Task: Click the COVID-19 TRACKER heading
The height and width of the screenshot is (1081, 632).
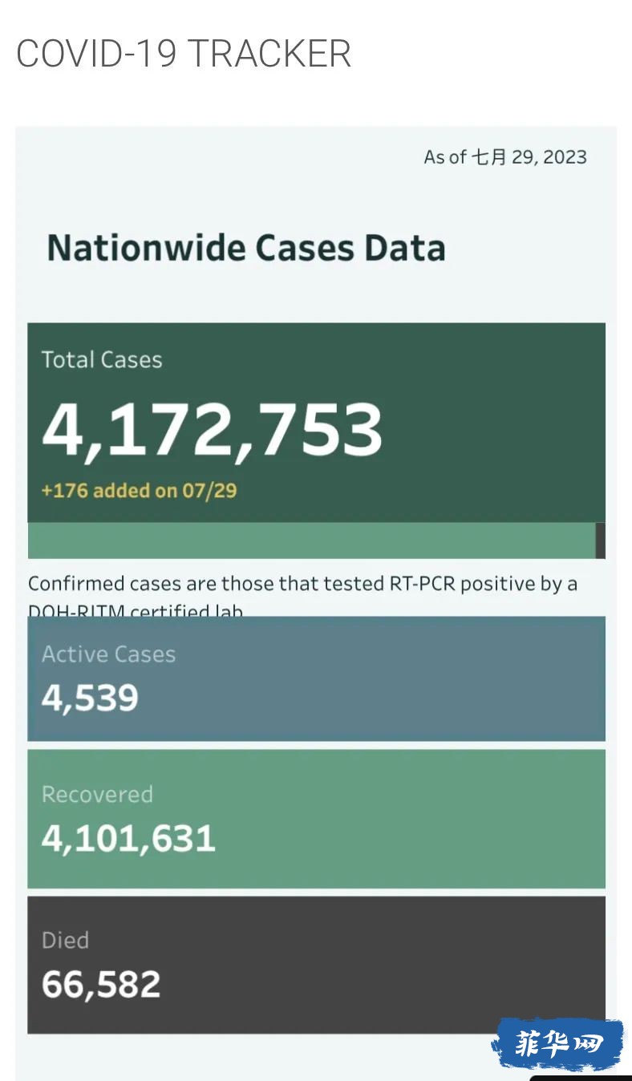Action: pyautogui.click(x=184, y=54)
